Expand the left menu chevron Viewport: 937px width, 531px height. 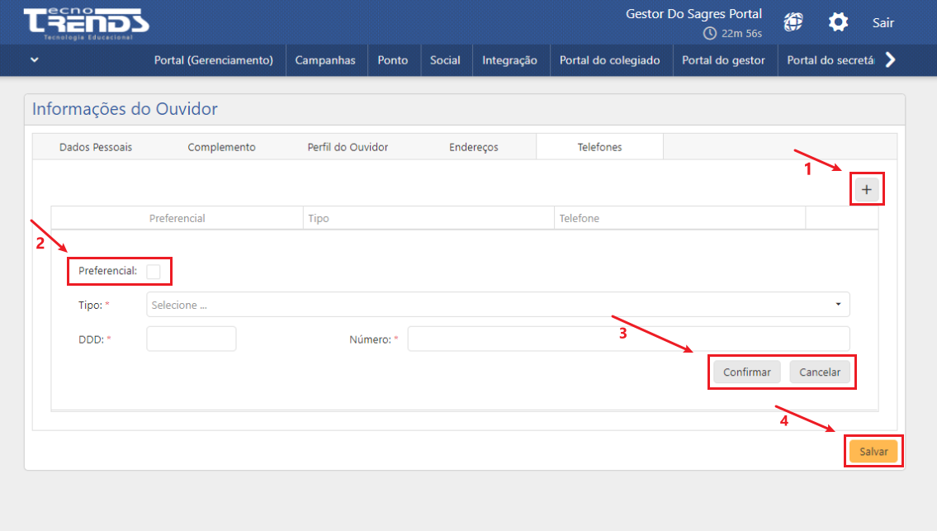(34, 59)
